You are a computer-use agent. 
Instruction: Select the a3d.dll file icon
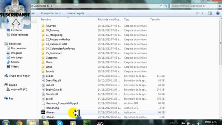tap(43, 76)
